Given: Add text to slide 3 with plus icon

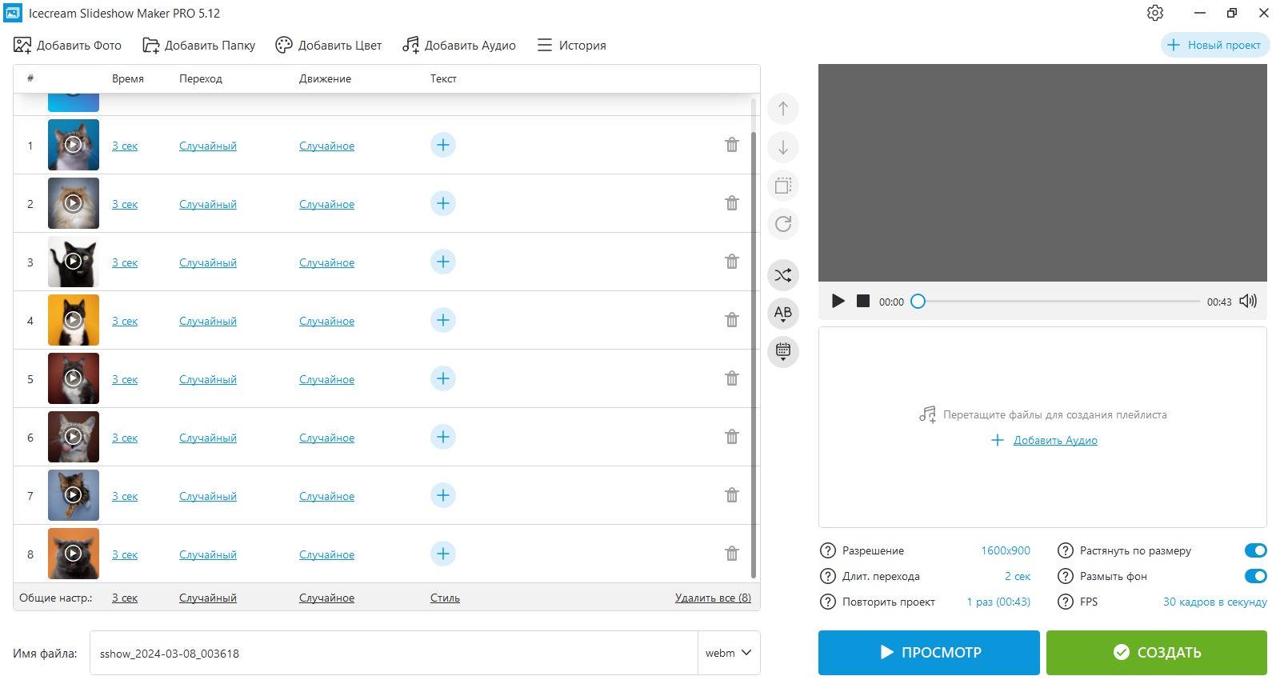Looking at the screenshot, I should click(x=443, y=262).
